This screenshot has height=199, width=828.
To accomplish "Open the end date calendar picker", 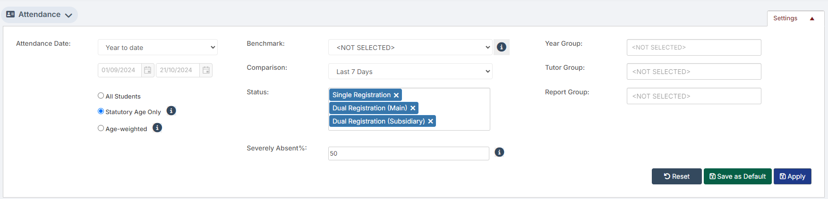I will point(206,70).
